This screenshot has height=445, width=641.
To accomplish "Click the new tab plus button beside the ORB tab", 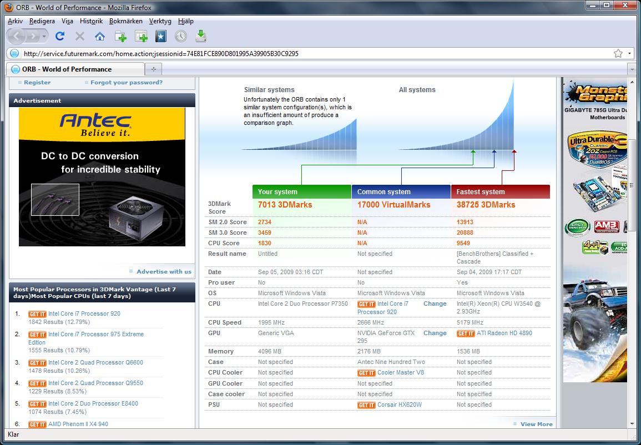I will tap(153, 69).
